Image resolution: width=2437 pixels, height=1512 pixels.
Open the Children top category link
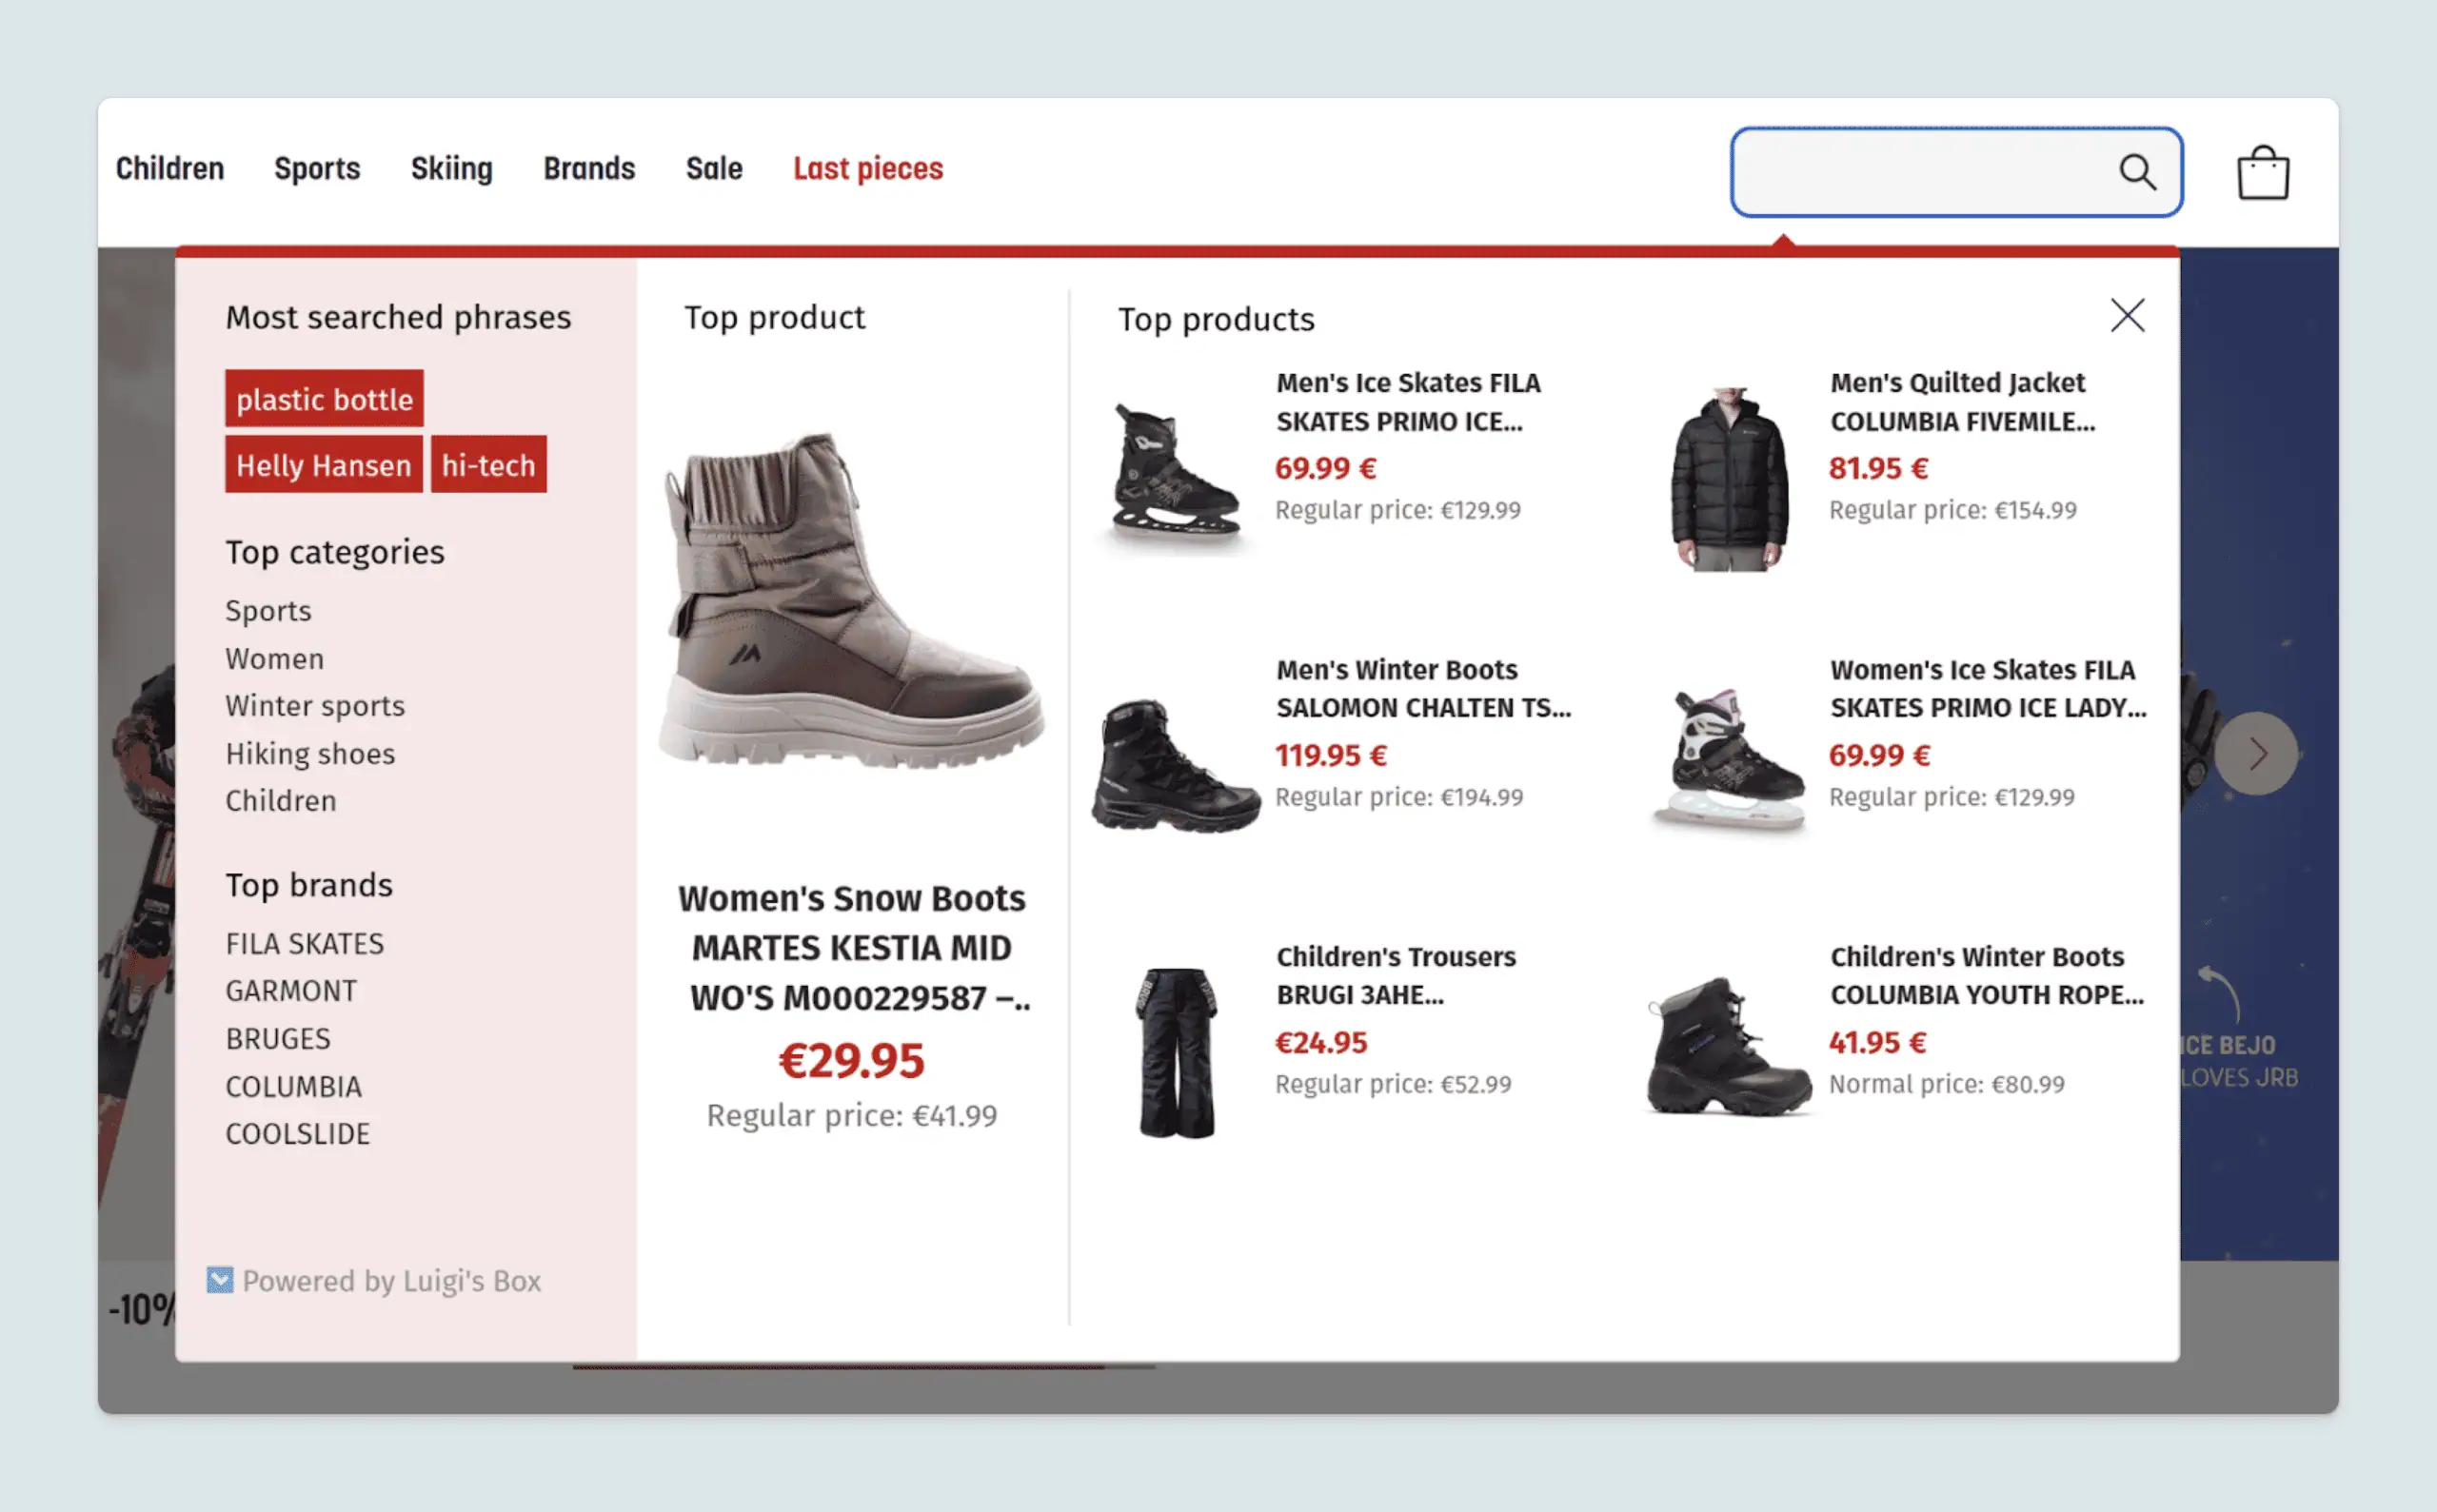coord(280,801)
